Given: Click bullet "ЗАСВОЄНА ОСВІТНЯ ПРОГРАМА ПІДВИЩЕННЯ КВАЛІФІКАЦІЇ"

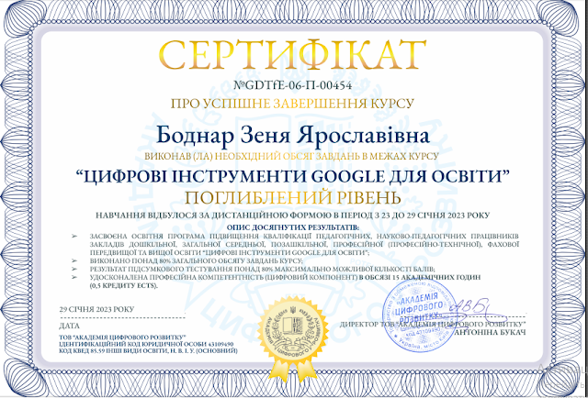Looking at the screenshot, I should pyautogui.click(x=304, y=245).
